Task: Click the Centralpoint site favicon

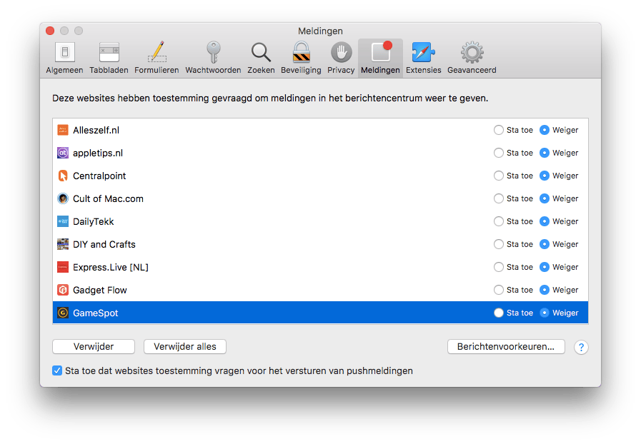Action: [x=63, y=176]
